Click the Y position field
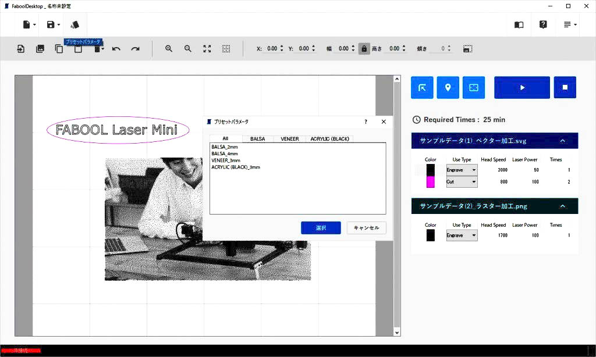 pyautogui.click(x=304, y=49)
